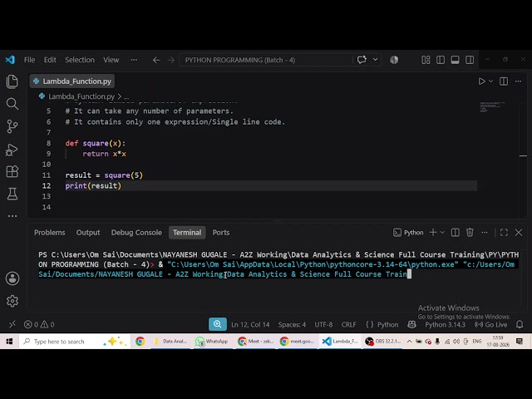Switch to the Ports tab

point(221,233)
